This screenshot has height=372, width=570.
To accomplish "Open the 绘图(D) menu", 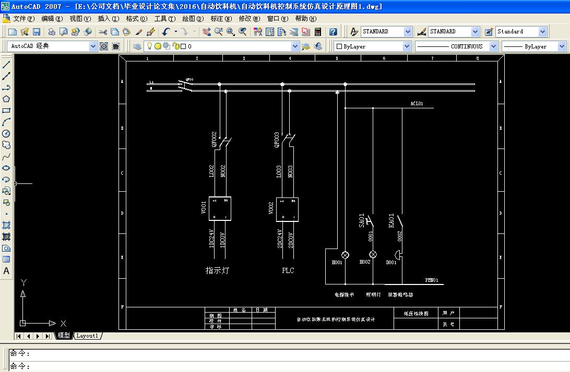I will [x=193, y=19].
